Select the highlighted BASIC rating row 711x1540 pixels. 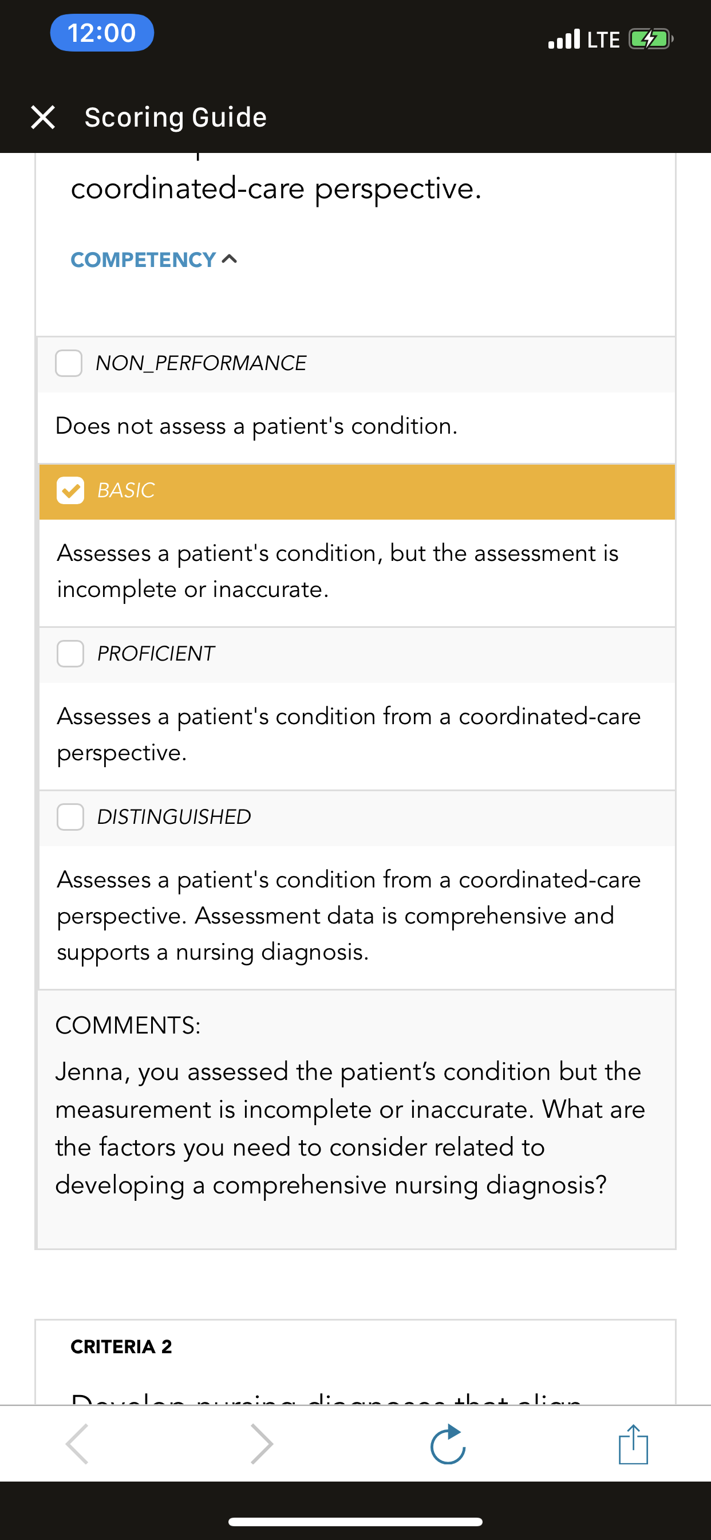[357, 492]
